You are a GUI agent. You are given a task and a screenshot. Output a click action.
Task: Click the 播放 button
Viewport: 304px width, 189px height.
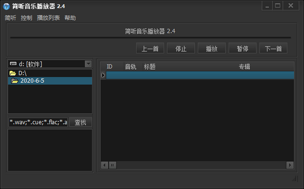[x=211, y=48]
